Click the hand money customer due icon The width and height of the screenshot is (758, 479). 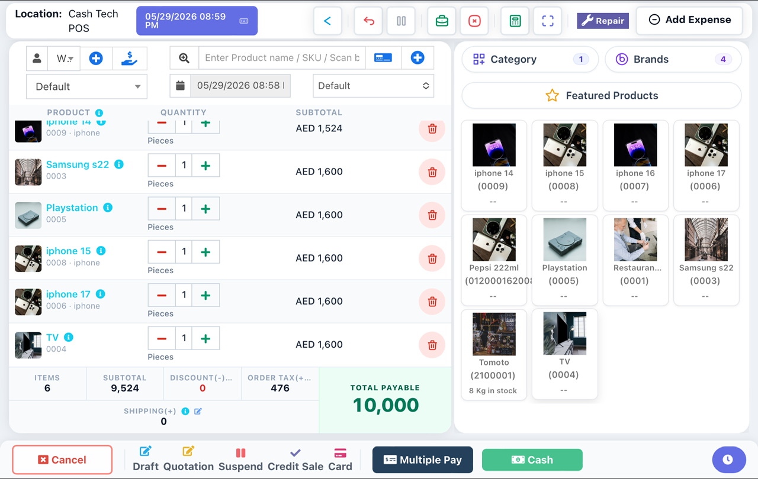[x=129, y=59]
